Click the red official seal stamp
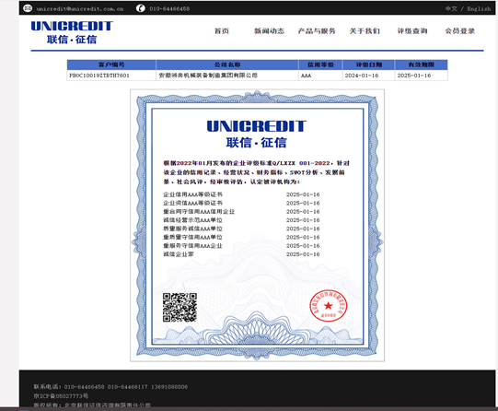 (328, 305)
